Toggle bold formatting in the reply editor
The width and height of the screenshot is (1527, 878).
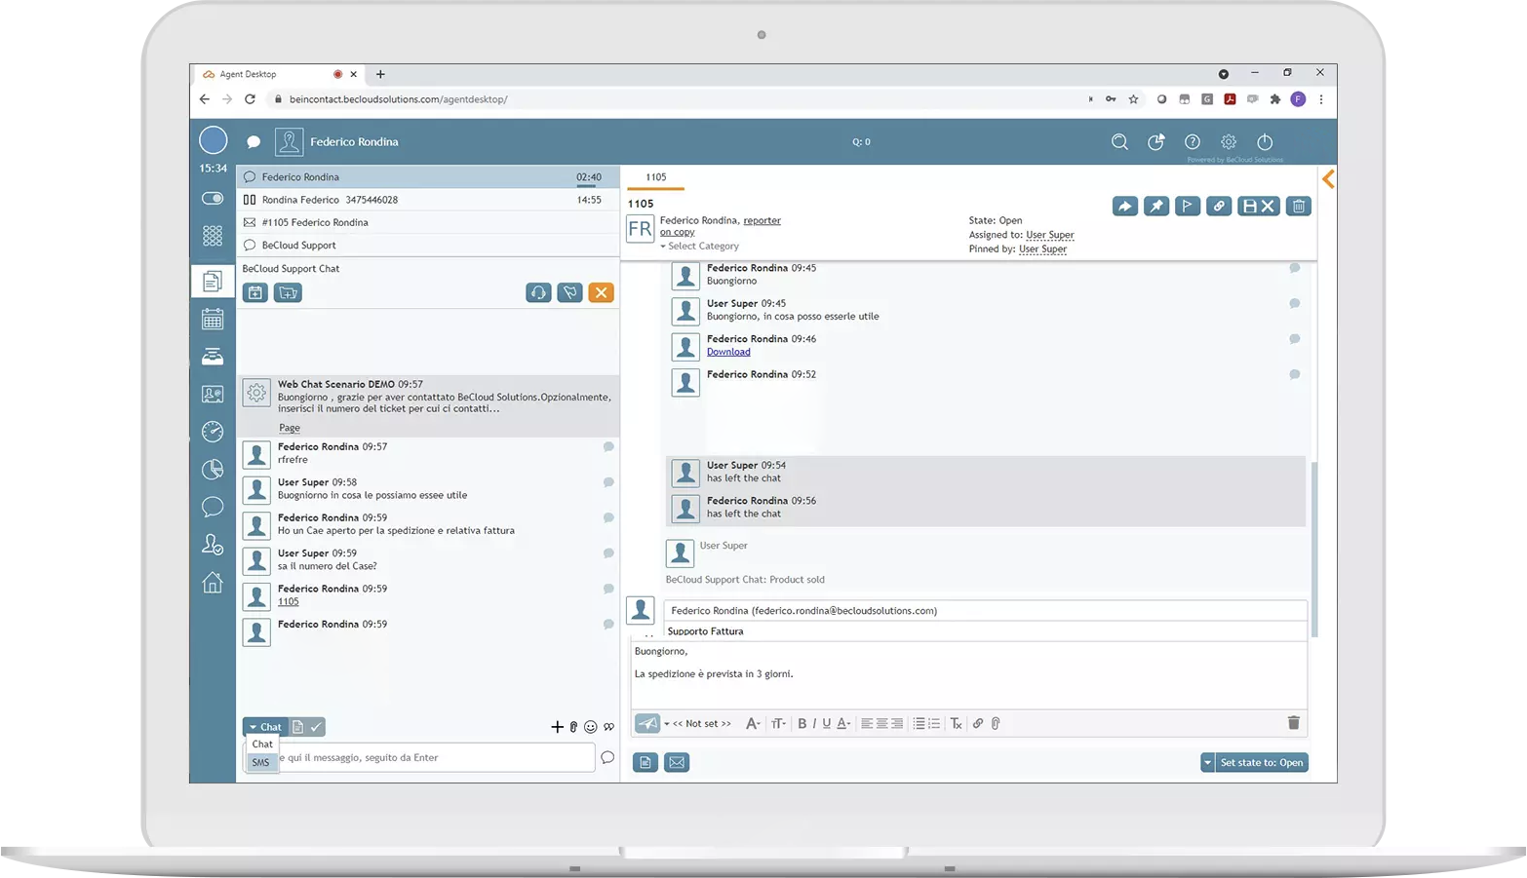coord(802,724)
